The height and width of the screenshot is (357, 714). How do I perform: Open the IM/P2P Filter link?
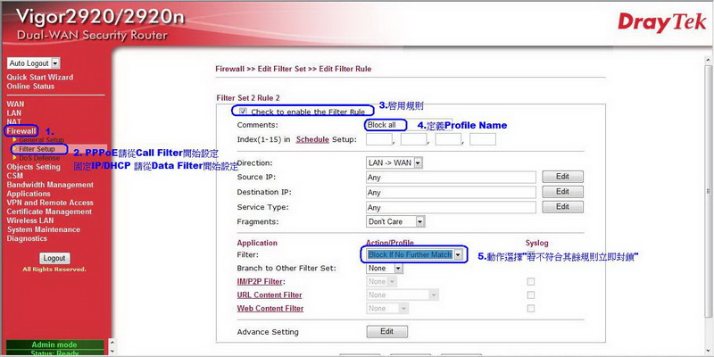click(260, 281)
